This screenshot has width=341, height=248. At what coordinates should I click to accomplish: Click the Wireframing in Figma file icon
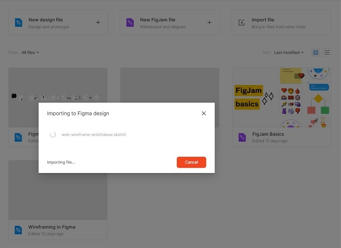pyautogui.click(x=18, y=230)
